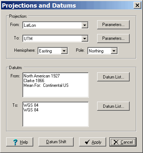Close the Projections and Datums dialog
The height and width of the screenshot is (153, 143).
click(x=137, y=5)
